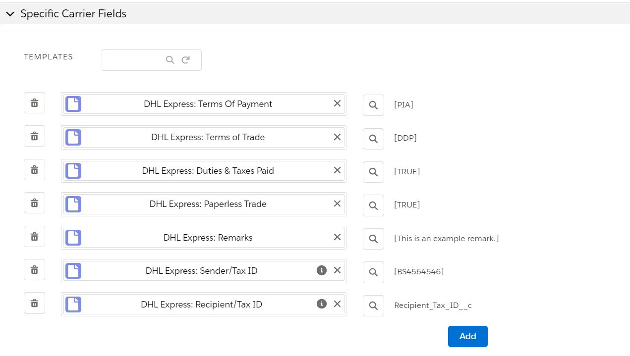The height and width of the screenshot is (356, 630).
Task: Click the document icon of Terms of Trade
Action: 73,137
